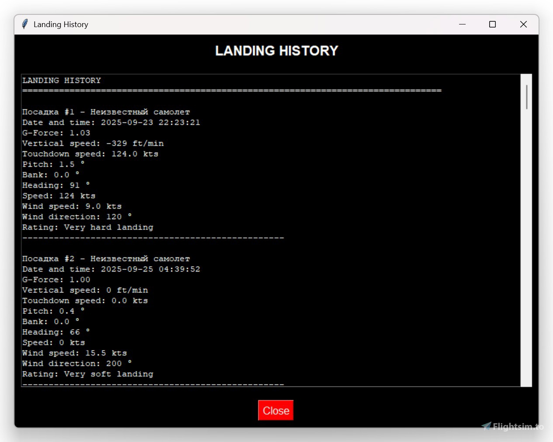Click the "G-Force: 1.03" line
The image size is (553, 442).
(x=56, y=133)
